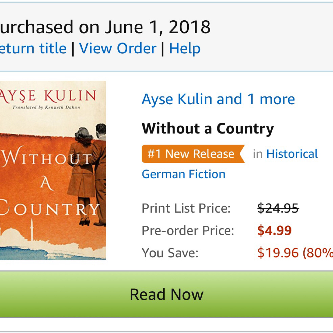Open the View Order link

pos(118,49)
